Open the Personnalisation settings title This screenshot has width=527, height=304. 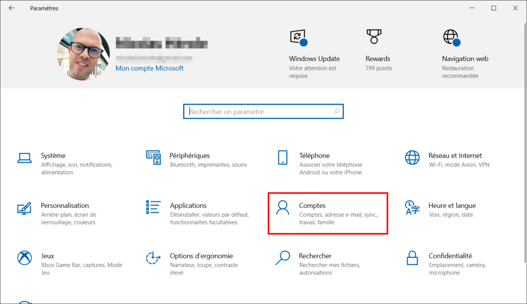(65, 206)
